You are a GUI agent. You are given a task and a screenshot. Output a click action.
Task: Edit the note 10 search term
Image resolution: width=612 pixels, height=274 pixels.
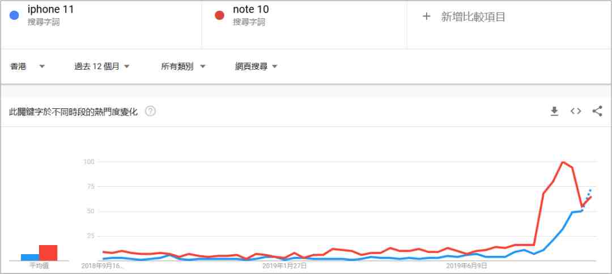point(250,9)
